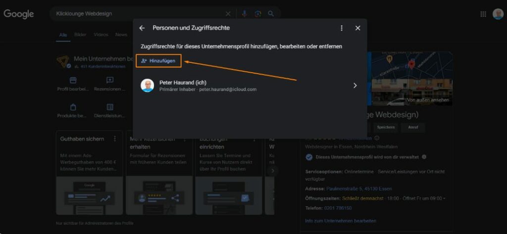Click the Klicklounge company logo icon
507x234 pixels.
pos(63,62)
